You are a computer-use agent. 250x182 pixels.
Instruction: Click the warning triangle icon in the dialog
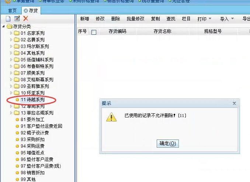click(111, 117)
